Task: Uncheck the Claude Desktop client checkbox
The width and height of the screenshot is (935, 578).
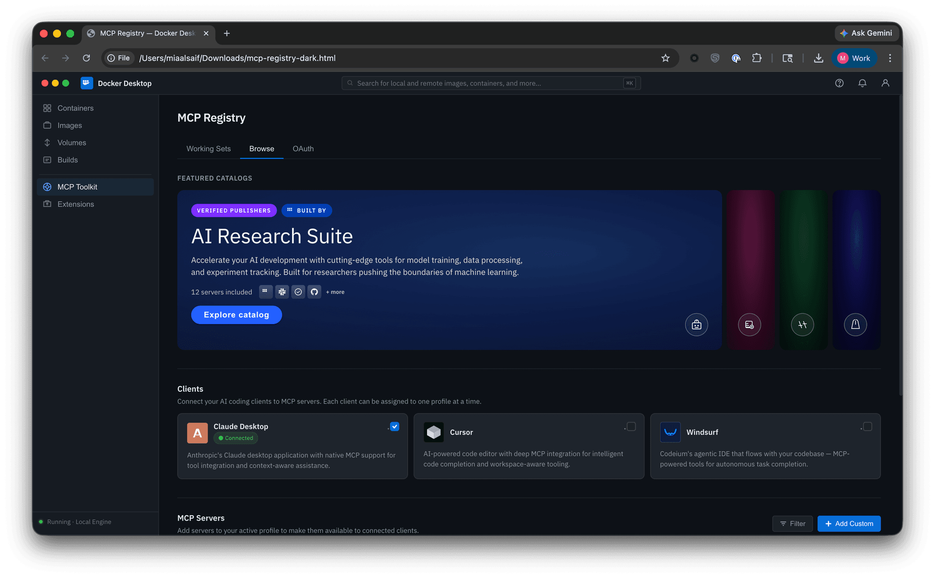Action: click(394, 427)
